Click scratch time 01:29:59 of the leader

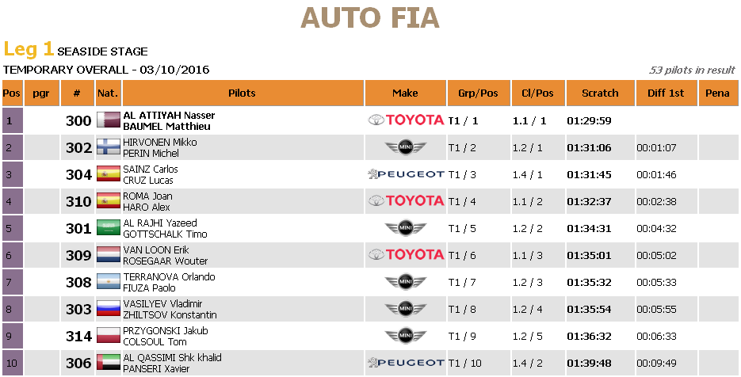pos(588,120)
